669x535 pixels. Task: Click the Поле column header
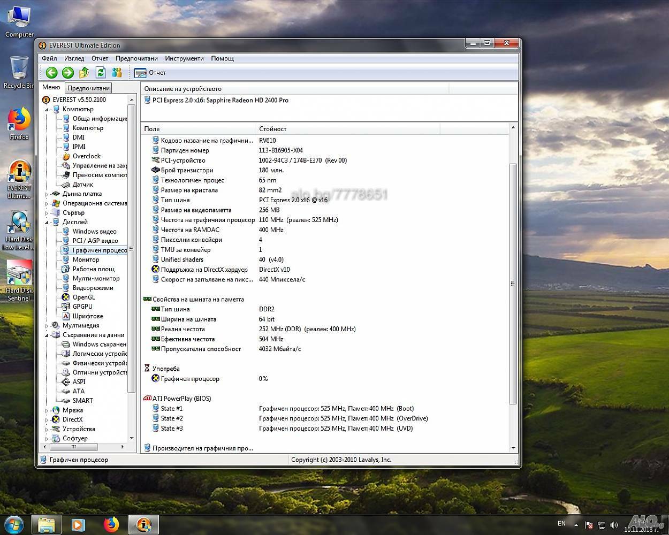[199, 129]
